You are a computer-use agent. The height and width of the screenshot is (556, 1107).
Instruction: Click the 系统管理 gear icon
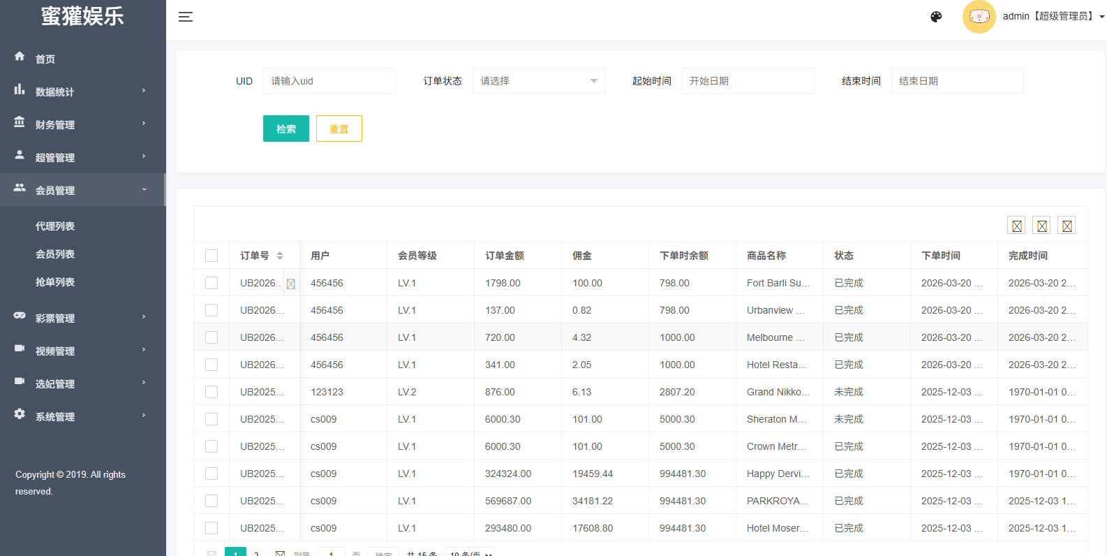[20, 414]
